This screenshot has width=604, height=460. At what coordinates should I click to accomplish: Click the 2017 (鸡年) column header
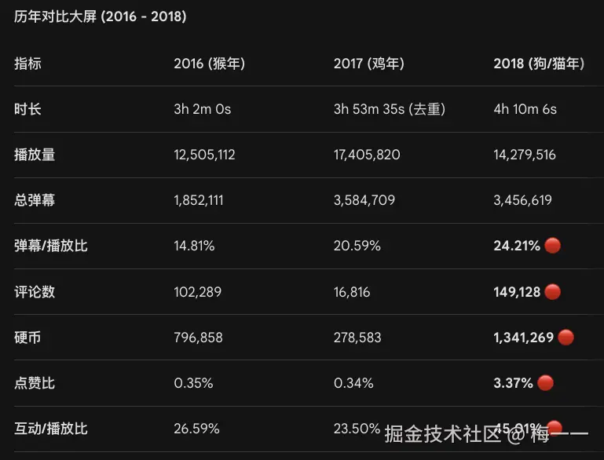click(368, 64)
